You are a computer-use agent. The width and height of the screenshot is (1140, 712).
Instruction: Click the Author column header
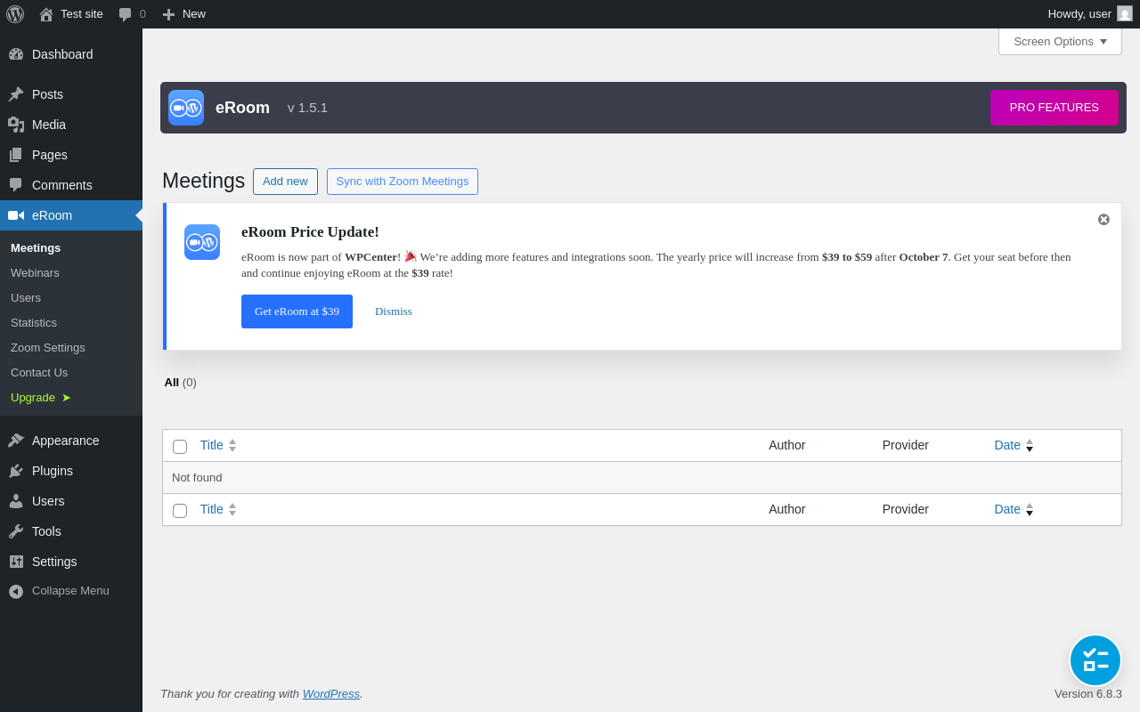pos(787,445)
